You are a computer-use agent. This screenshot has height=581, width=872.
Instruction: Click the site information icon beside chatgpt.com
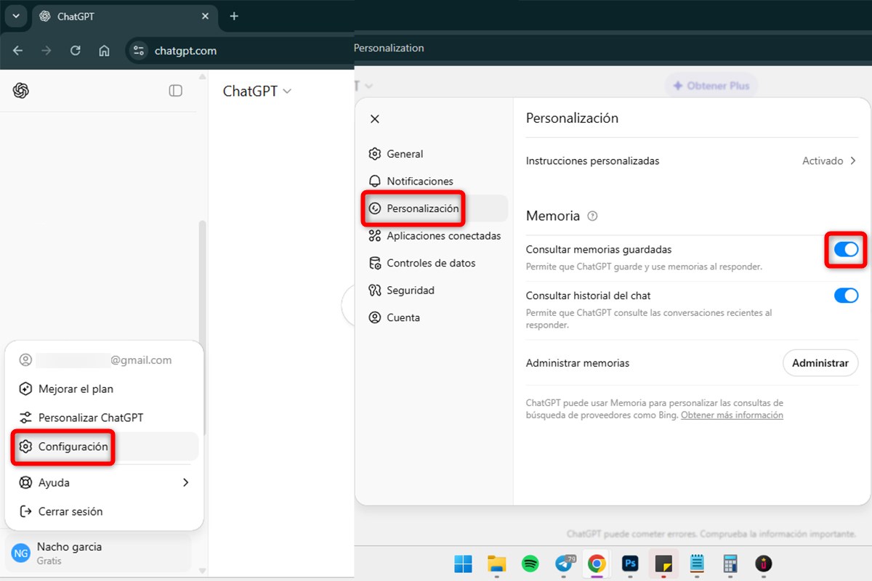139,51
